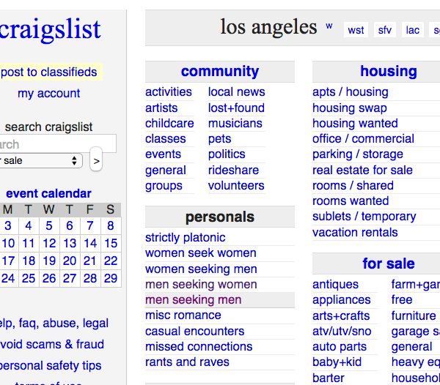This screenshot has height=385, width=440.
Task: Open 'my account' link
Action: (x=49, y=93)
